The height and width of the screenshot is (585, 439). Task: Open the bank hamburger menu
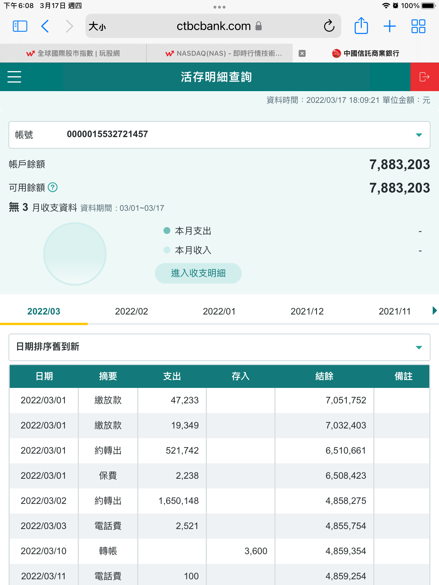pos(14,77)
